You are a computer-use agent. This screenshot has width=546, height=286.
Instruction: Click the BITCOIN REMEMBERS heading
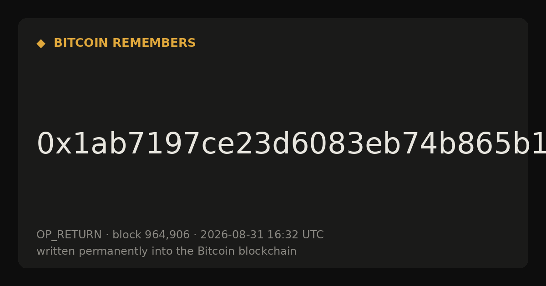coord(125,43)
